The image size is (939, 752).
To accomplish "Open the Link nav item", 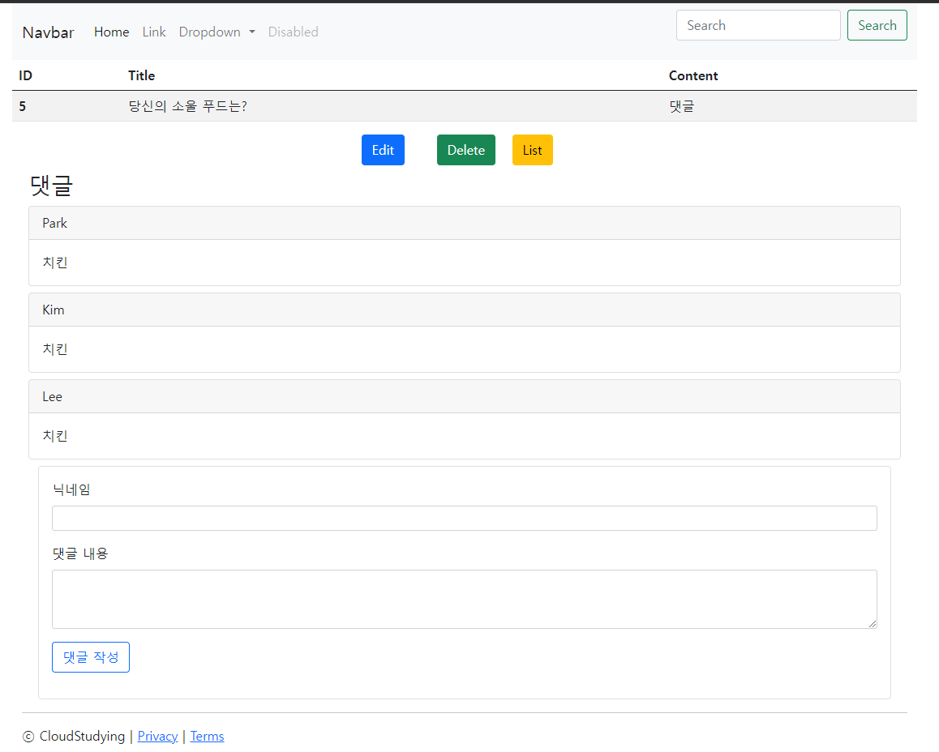I will [x=154, y=32].
